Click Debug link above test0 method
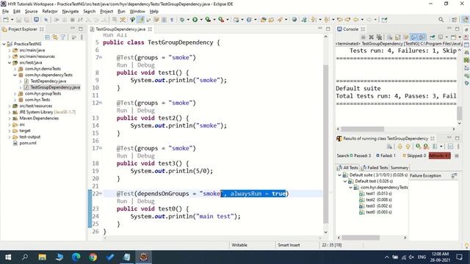Image resolution: width=470 pixels, height=264 pixels. (146, 201)
